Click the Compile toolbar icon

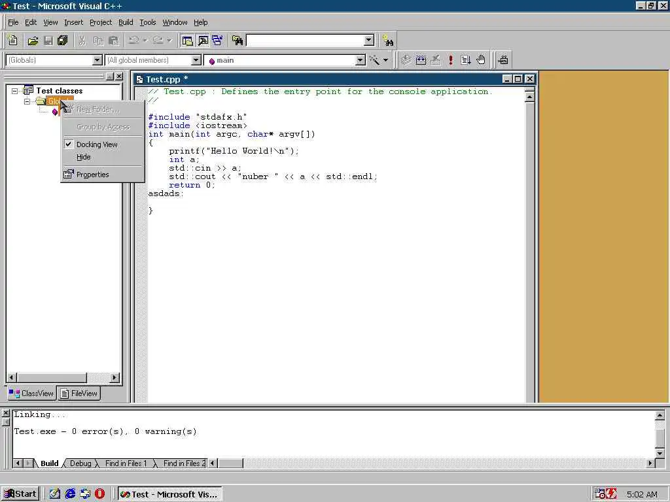[406, 60]
